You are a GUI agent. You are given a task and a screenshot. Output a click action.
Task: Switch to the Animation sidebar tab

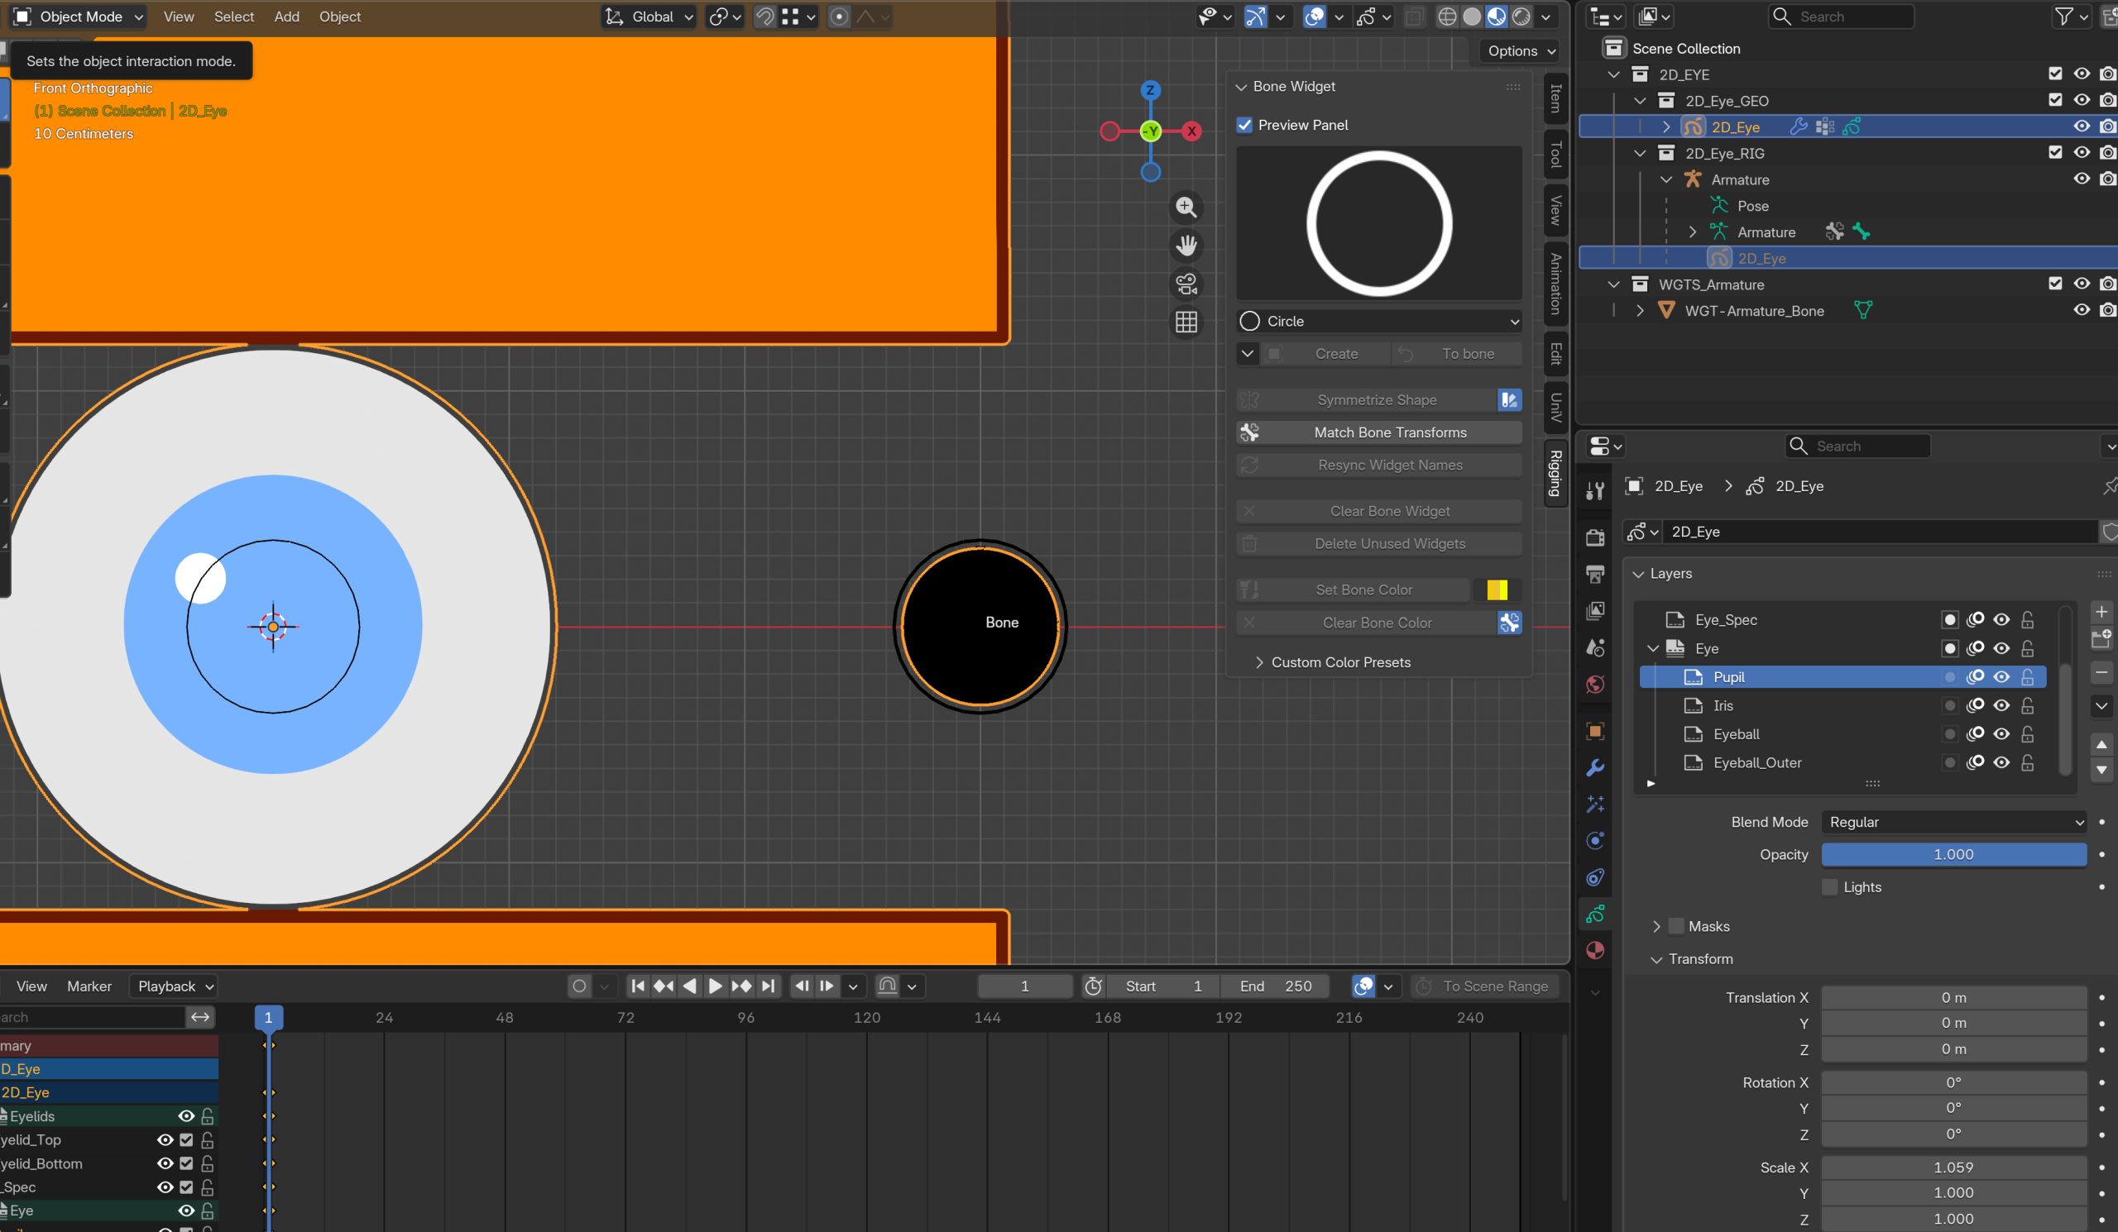(1555, 284)
